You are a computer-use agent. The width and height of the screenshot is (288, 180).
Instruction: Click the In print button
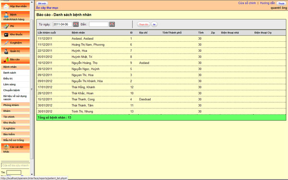tap(154, 24)
